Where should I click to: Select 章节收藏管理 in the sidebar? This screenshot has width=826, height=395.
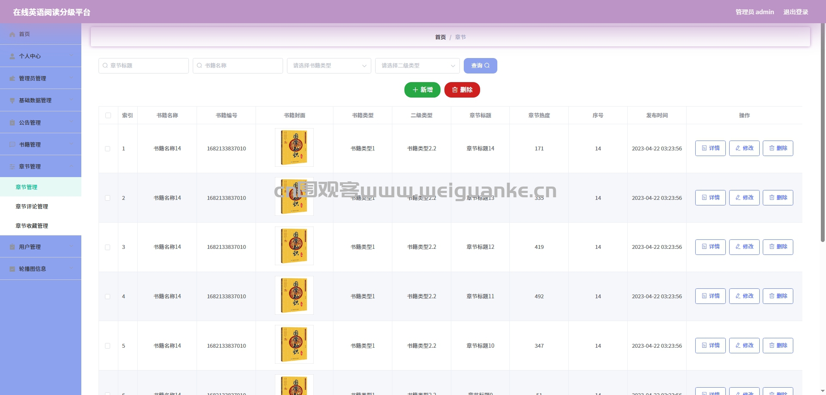click(x=40, y=226)
